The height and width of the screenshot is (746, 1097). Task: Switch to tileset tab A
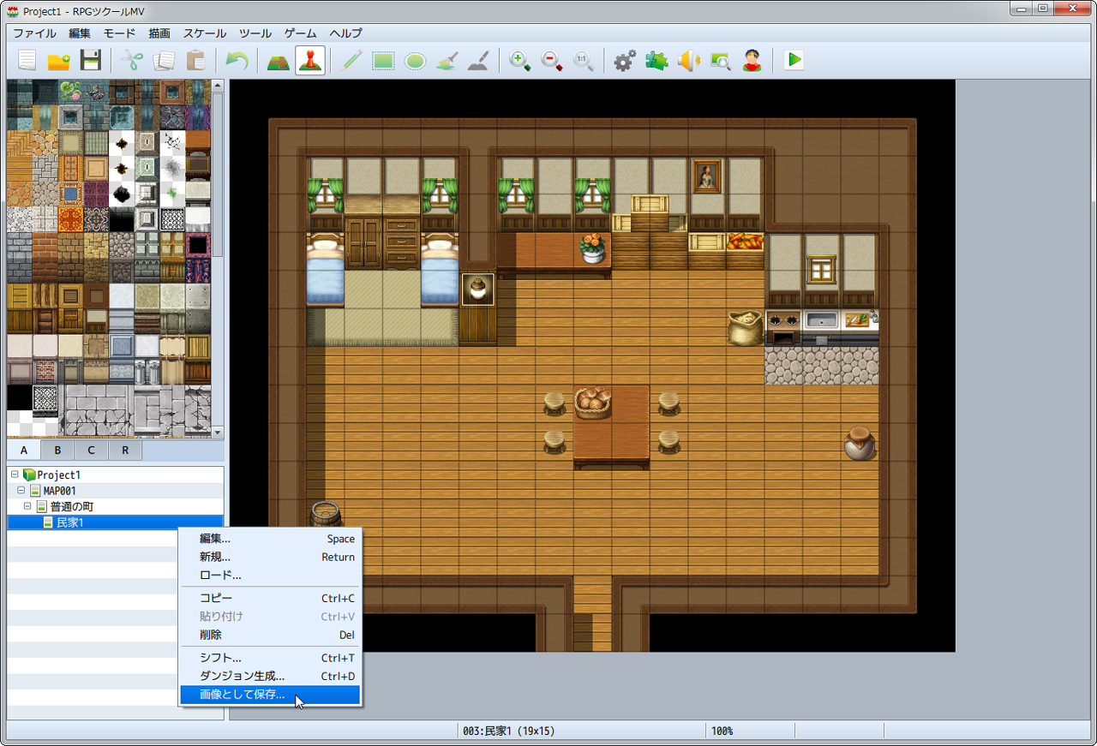click(24, 451)
